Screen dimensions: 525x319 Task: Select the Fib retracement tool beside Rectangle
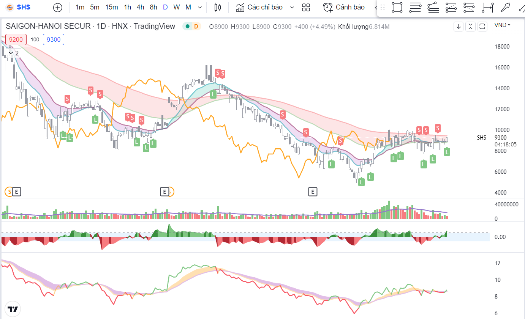tap(415, 8)
